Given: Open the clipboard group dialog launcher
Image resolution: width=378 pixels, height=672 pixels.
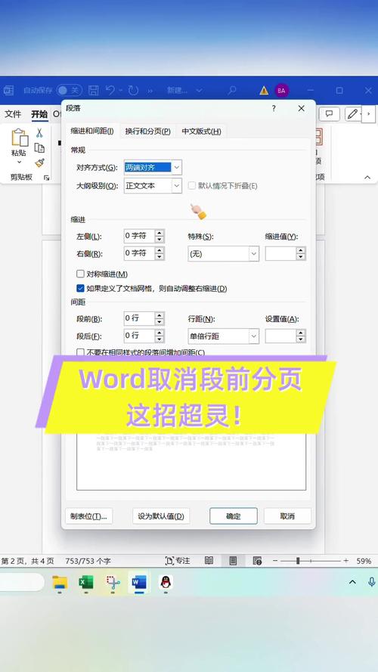Looking at the screenshot, I should coord(46,178).
